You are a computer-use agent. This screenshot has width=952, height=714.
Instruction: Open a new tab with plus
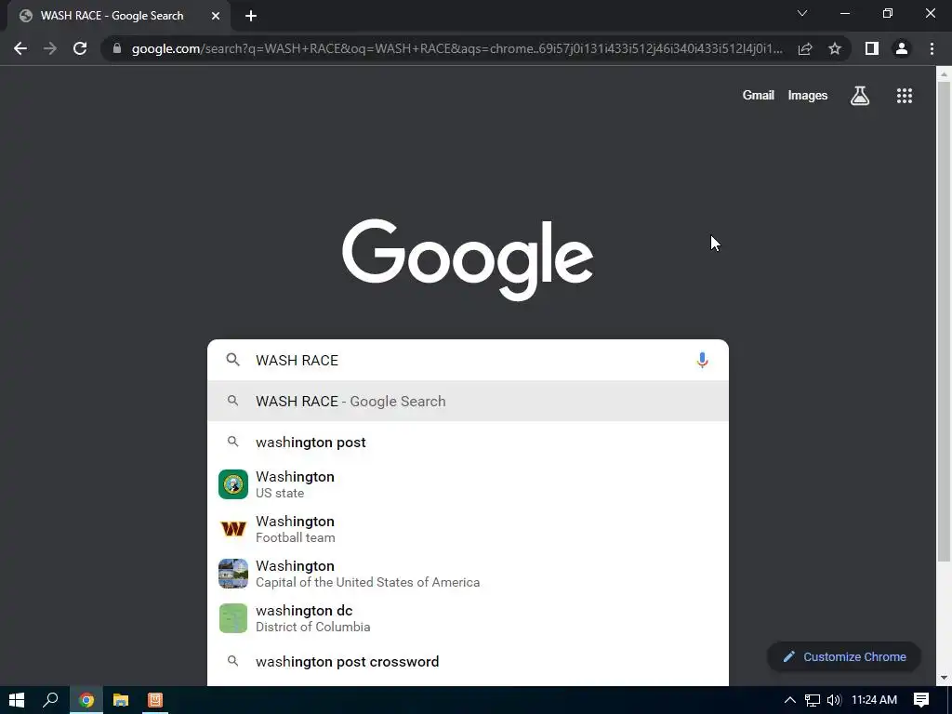pos(251,16)
